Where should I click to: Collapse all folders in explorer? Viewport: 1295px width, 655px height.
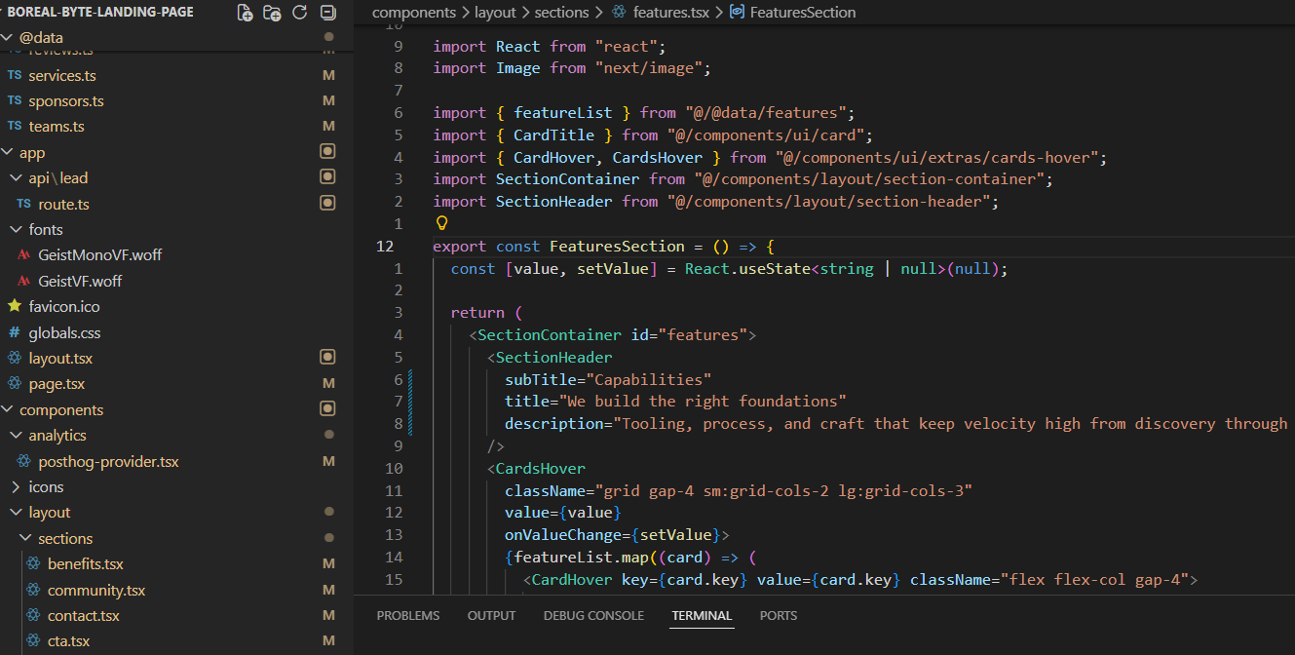coord(328,13)
